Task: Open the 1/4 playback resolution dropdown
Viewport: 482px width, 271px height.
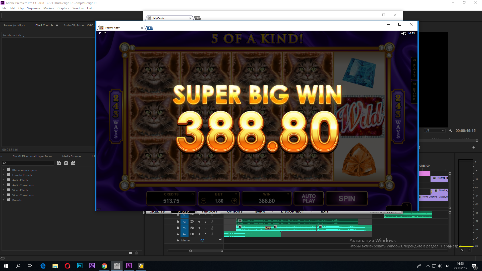Action: tap(435, 130)
